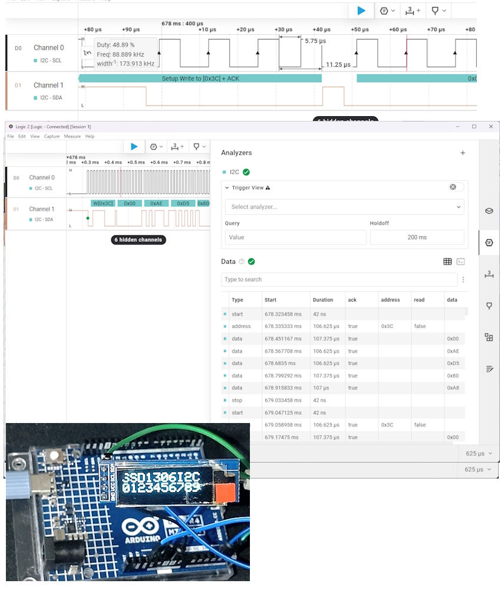
Task: Collapse the Trigger View section
Action: pos(227,188)
